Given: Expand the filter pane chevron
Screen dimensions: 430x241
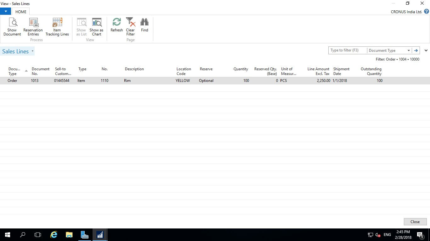Looking at the screenshot, I should 426,51.
